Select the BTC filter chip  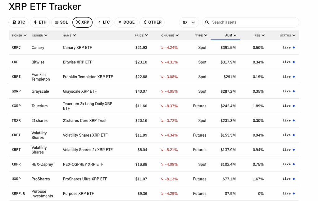(19, 22)
